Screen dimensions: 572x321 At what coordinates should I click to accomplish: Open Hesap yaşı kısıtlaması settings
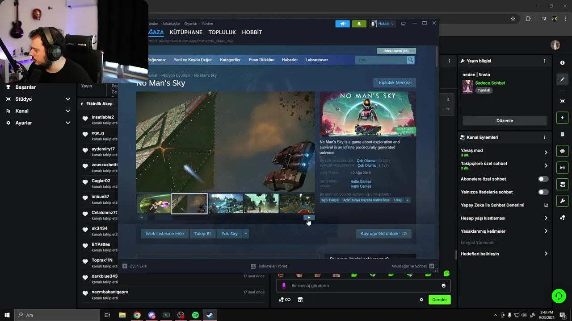coord(504,218)
